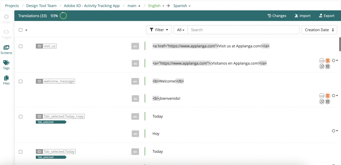Viewport: 341px width, 165px height.
Task: Click in the Search field
Action: pos(243,30)
